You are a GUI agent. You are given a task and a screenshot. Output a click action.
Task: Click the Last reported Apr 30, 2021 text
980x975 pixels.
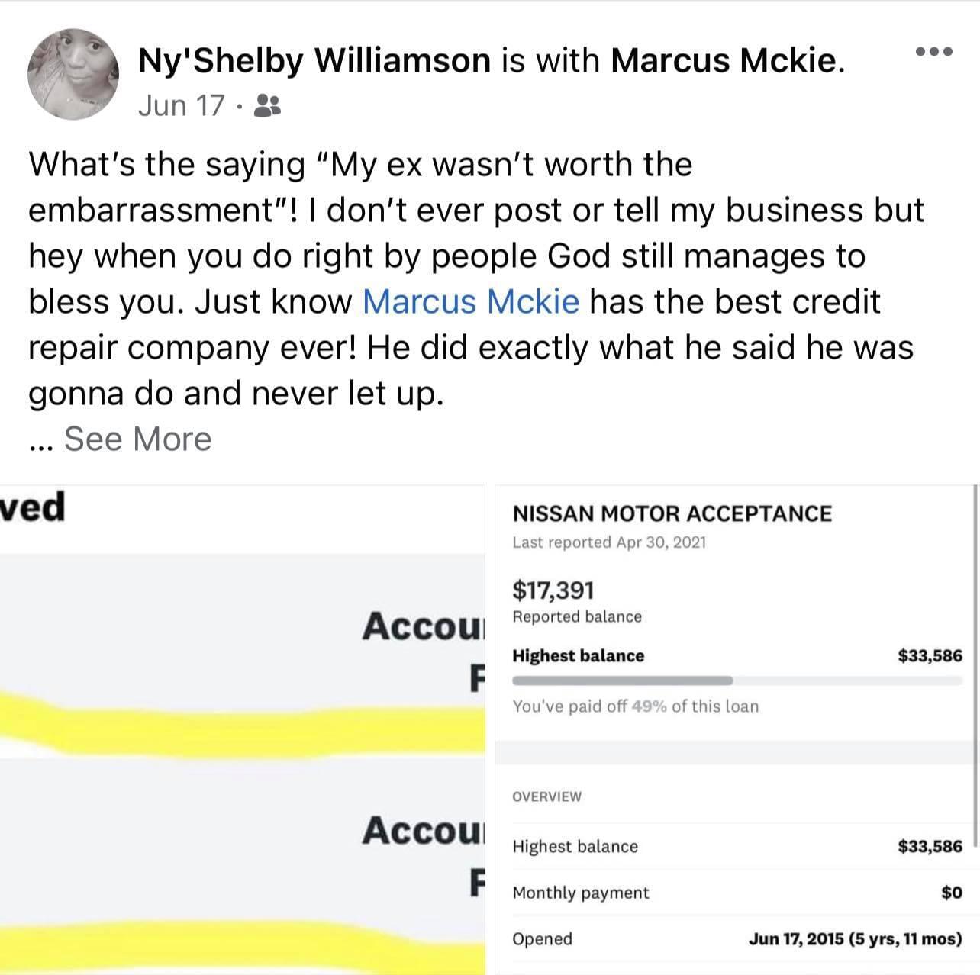click(x=609, y=542)
